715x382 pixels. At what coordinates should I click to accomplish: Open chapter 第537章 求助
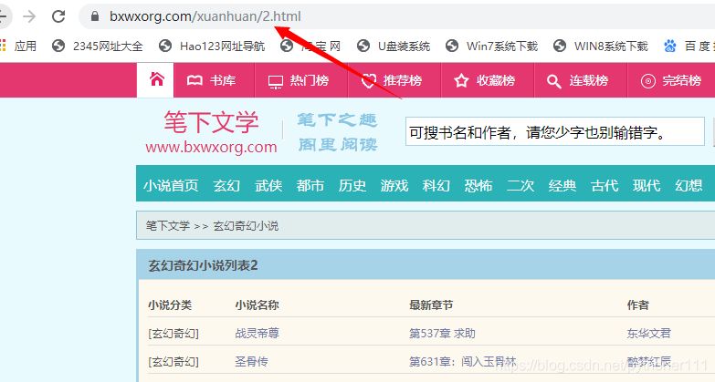[442, 334]
